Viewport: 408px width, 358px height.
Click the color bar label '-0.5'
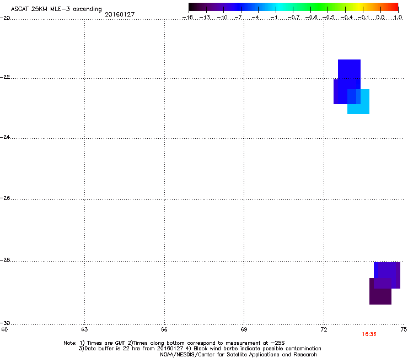coord(329,18)
